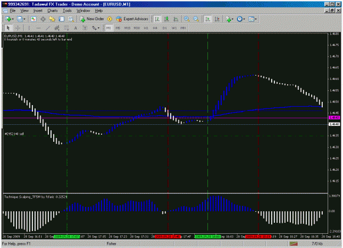Show the Market Watch window

pos(33,19)
